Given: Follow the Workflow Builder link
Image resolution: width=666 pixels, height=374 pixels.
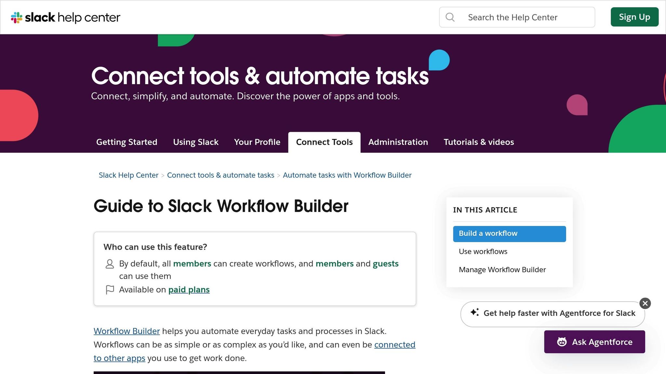Looking at the screenshot, I should tap(127, 331).
